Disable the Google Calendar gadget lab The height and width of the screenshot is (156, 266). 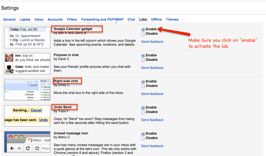(x=143, y=34)
